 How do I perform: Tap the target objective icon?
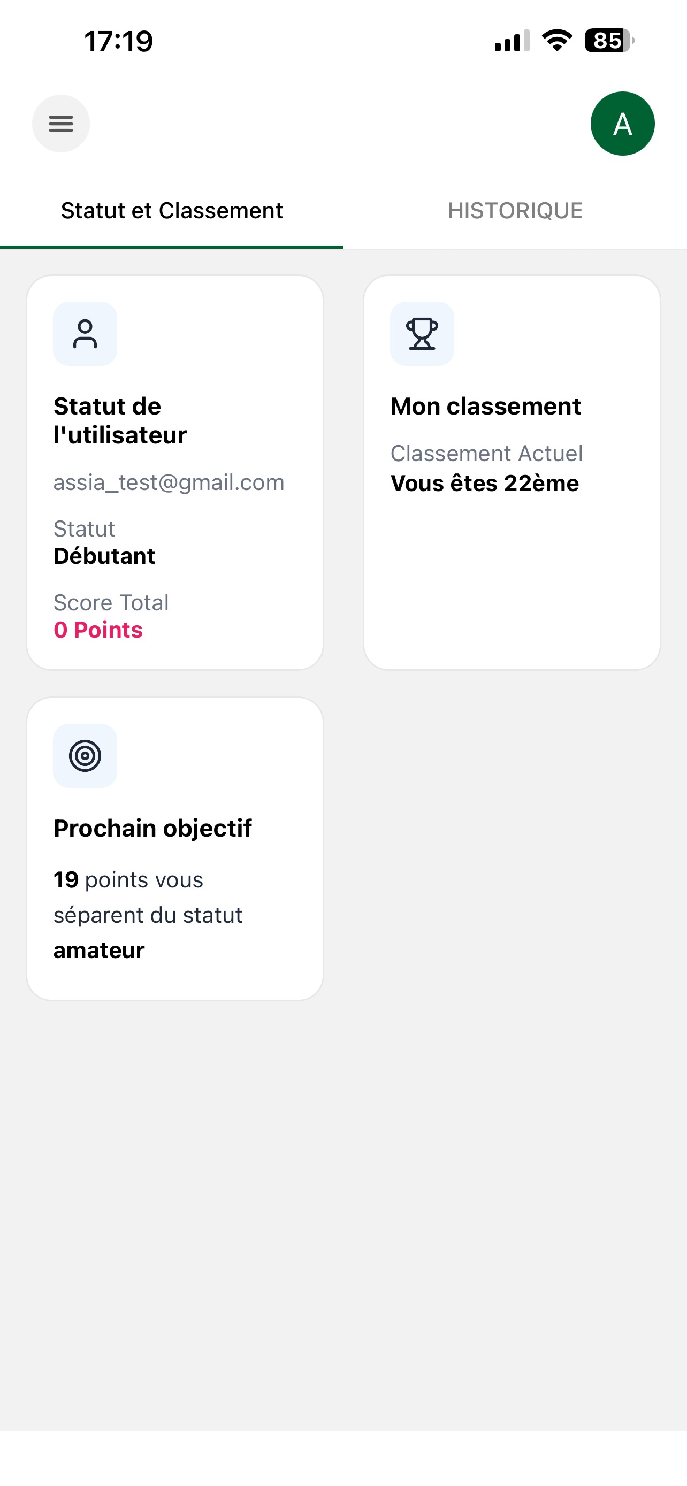pos(85,756)
